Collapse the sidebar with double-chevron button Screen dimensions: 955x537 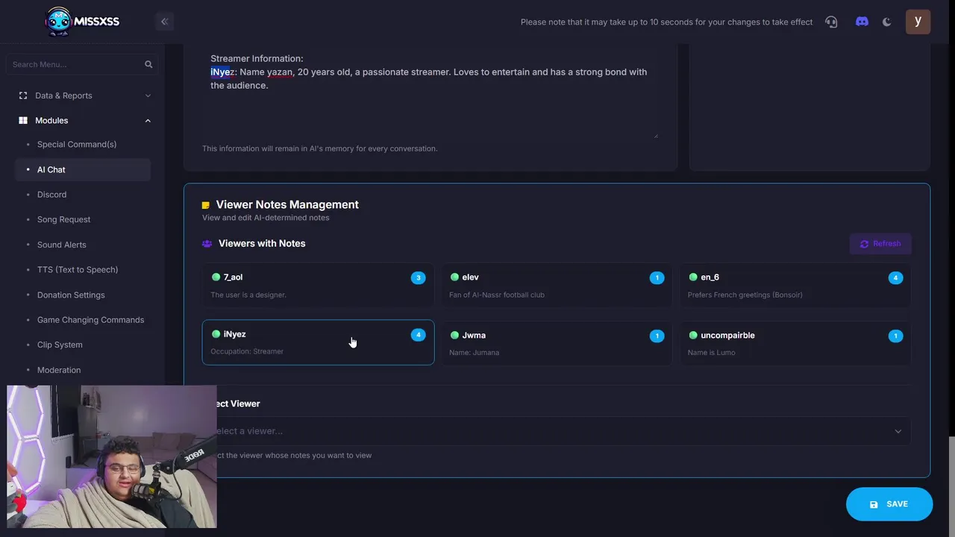pyautogui.click(x=164, y=22)
